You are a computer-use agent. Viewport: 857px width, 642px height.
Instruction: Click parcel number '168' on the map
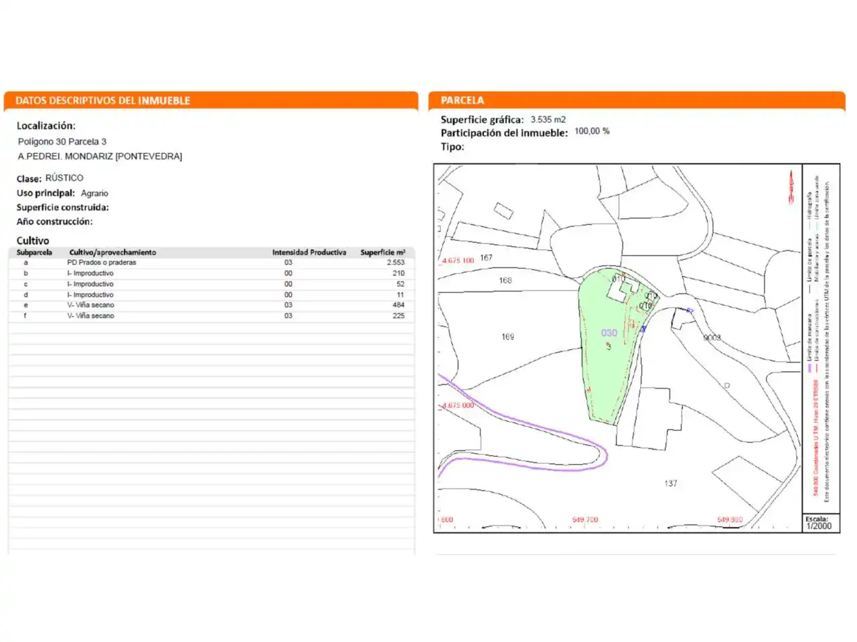click(x=505, y=280)
